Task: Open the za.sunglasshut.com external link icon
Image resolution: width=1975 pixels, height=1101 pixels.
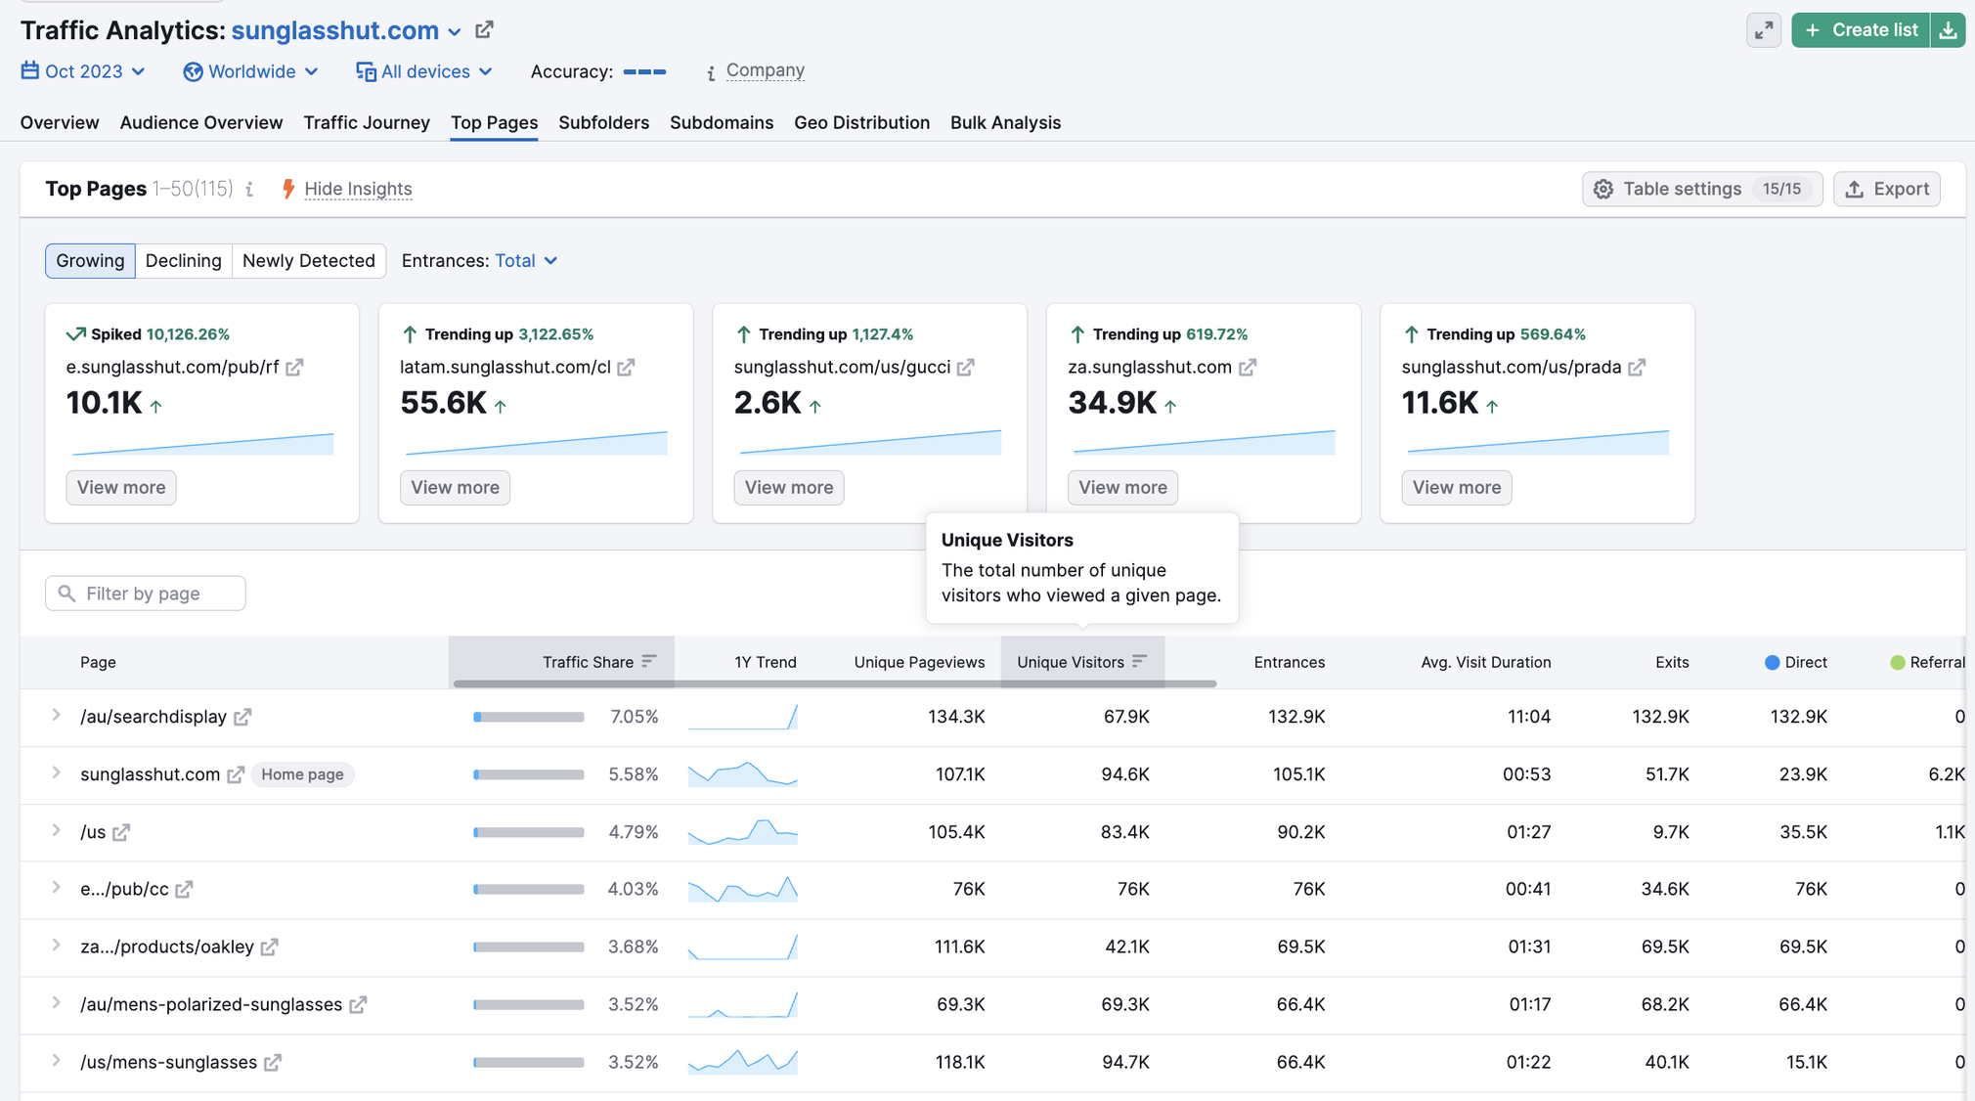Action: (x=1248, y=368)
